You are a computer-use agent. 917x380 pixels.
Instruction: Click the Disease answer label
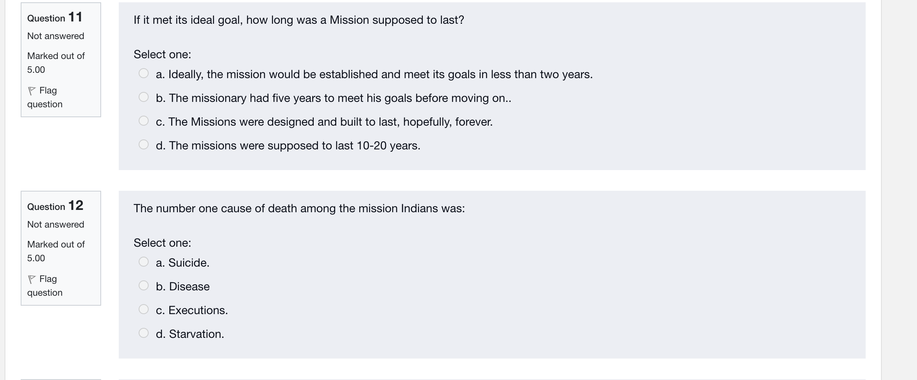[x=183, y=287]
